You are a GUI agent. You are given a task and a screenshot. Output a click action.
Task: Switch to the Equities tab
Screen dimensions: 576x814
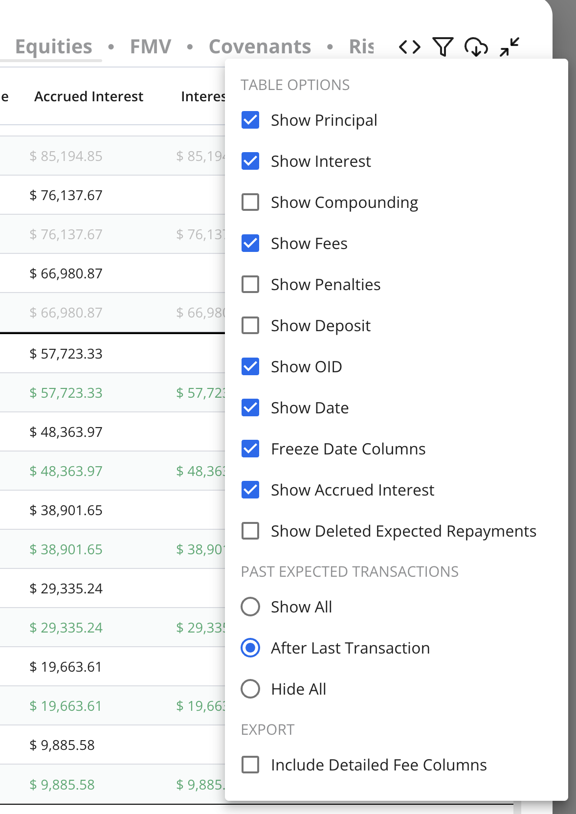coord(54,46)
